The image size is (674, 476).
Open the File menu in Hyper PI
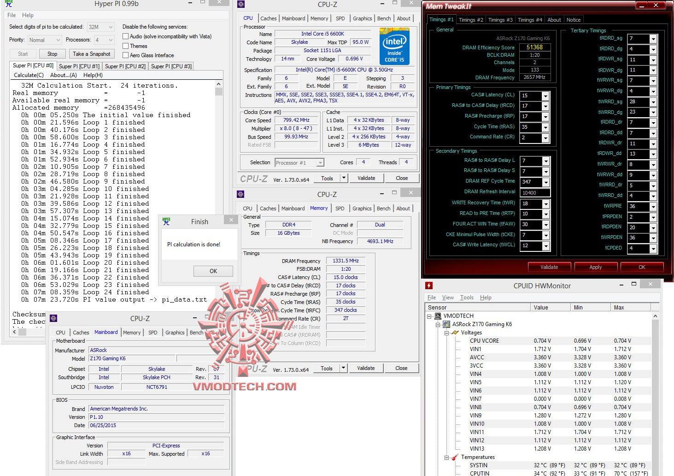pyautogui.click(x=12, y=15)
